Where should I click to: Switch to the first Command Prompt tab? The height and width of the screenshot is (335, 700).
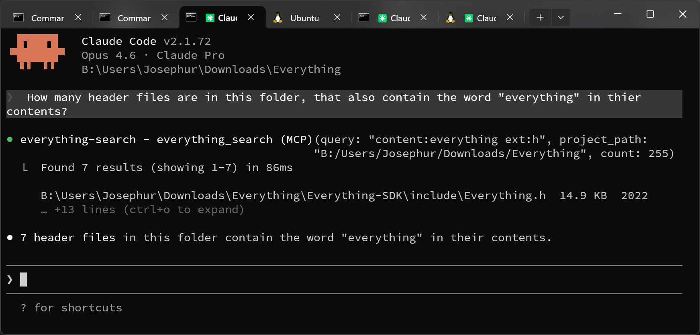[x=47, y=18]
